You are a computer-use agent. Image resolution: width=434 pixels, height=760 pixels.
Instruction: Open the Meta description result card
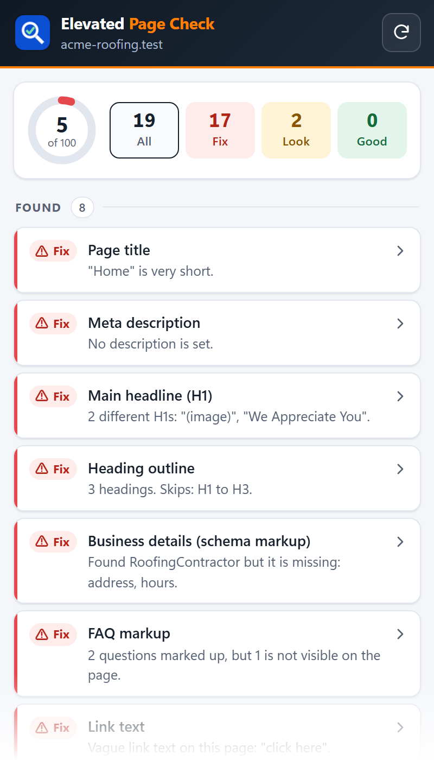(217, 333)
